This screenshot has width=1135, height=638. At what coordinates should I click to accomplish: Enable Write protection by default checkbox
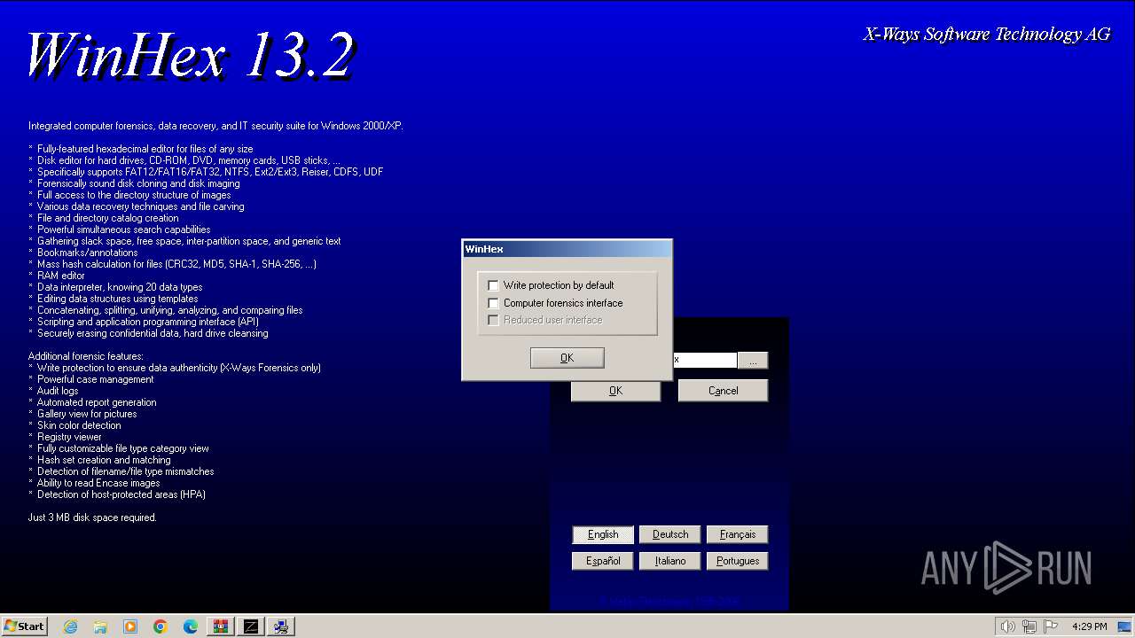494,285
